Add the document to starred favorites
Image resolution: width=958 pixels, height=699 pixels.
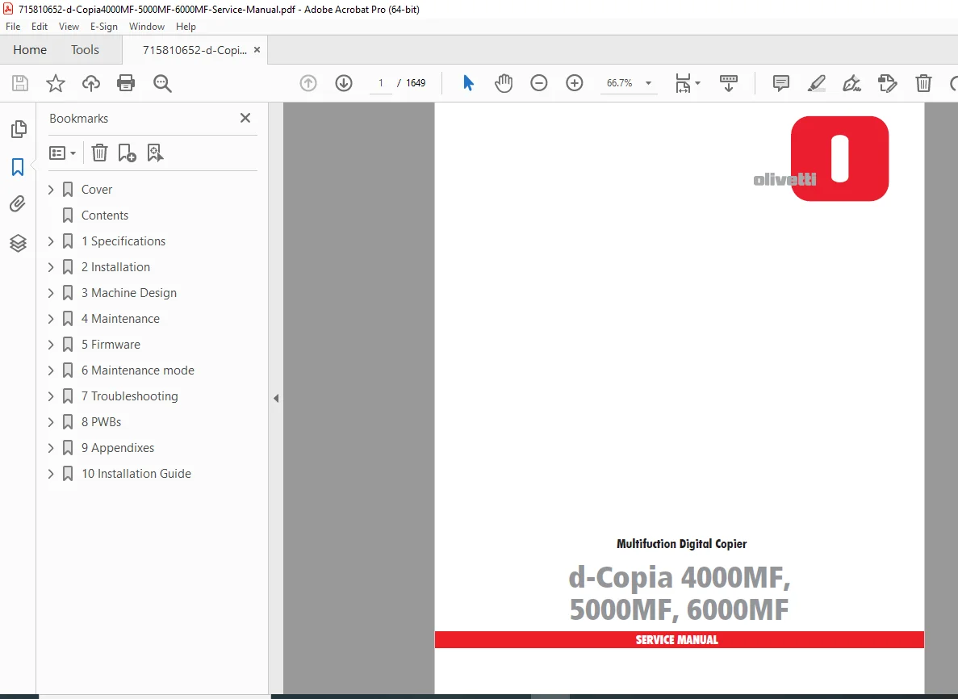56,83
